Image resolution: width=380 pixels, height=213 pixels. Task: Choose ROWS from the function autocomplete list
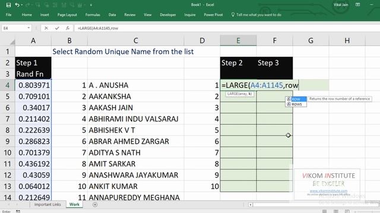(x=296, y=104)
